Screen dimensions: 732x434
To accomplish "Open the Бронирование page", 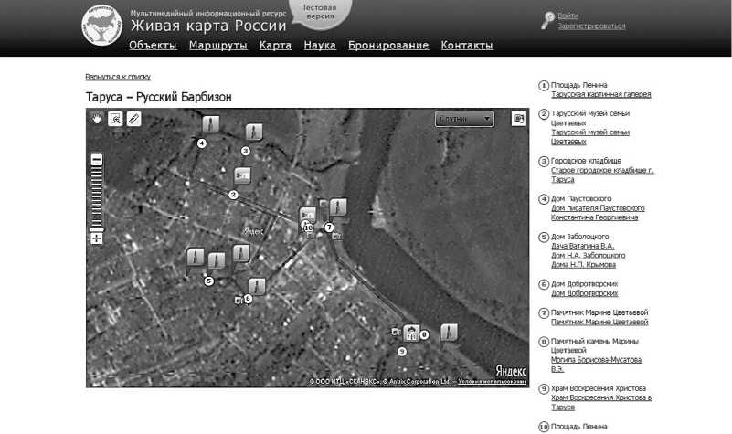I will point(388,46).
